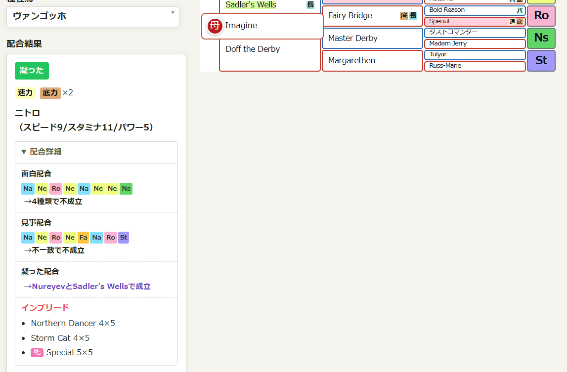Screen dimensions: 567x372
Task: Click the Special 5×5 inbreed entry text
Action: (x=69, y=352)
